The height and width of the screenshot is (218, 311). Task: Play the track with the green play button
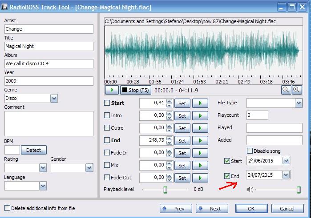pos(112,90)
